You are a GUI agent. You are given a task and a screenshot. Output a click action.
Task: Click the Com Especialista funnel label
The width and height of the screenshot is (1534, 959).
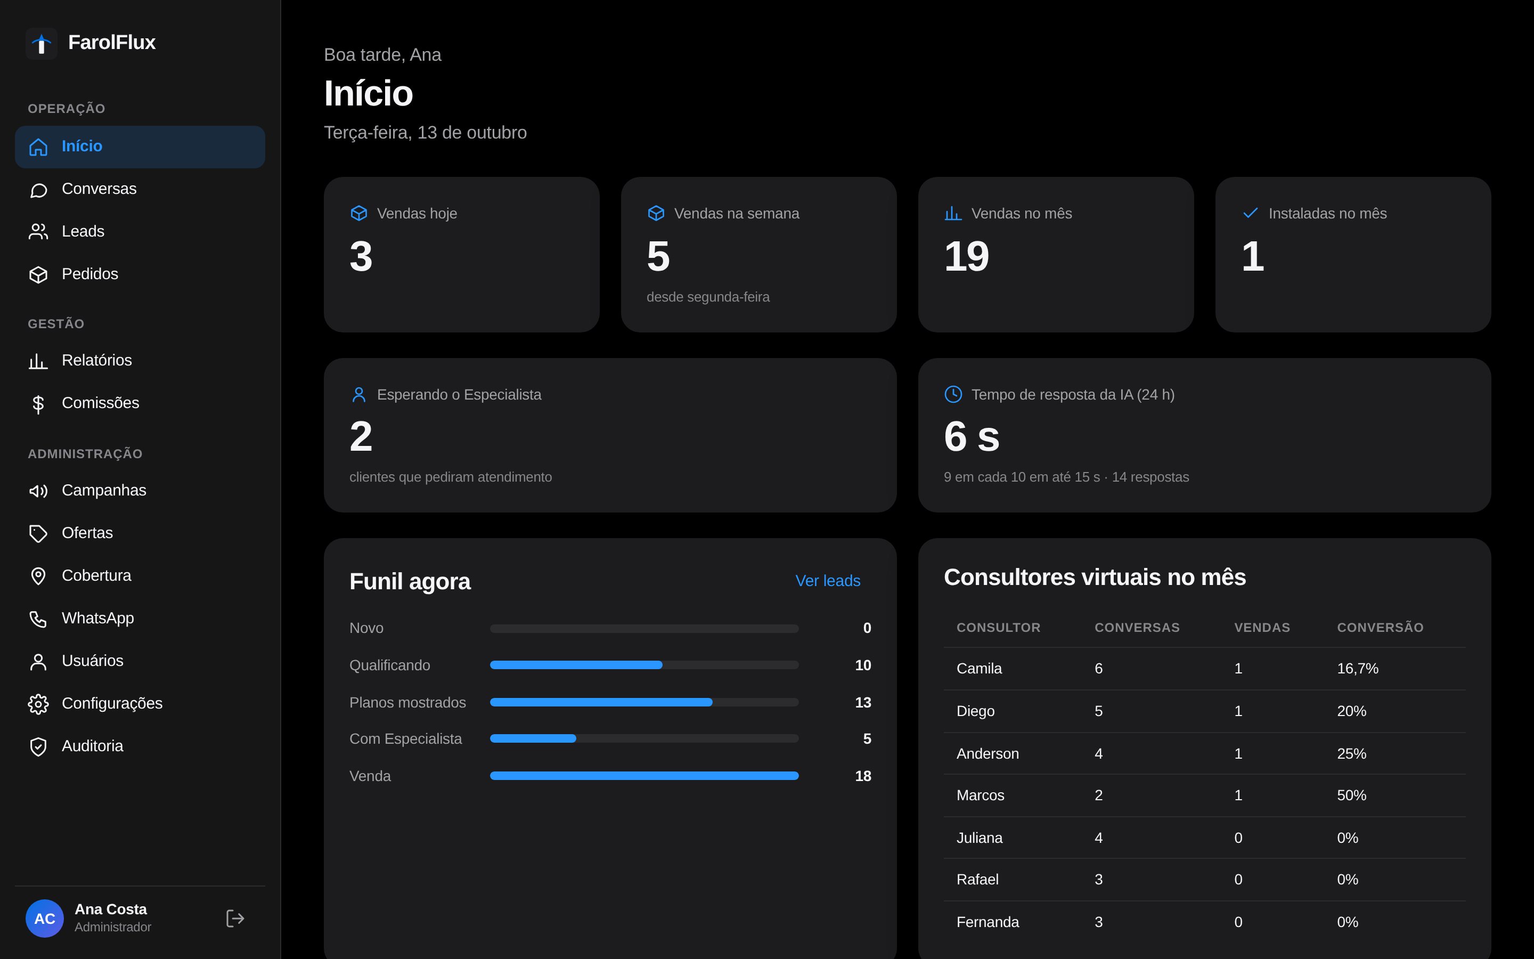click(x=405, y=739)
